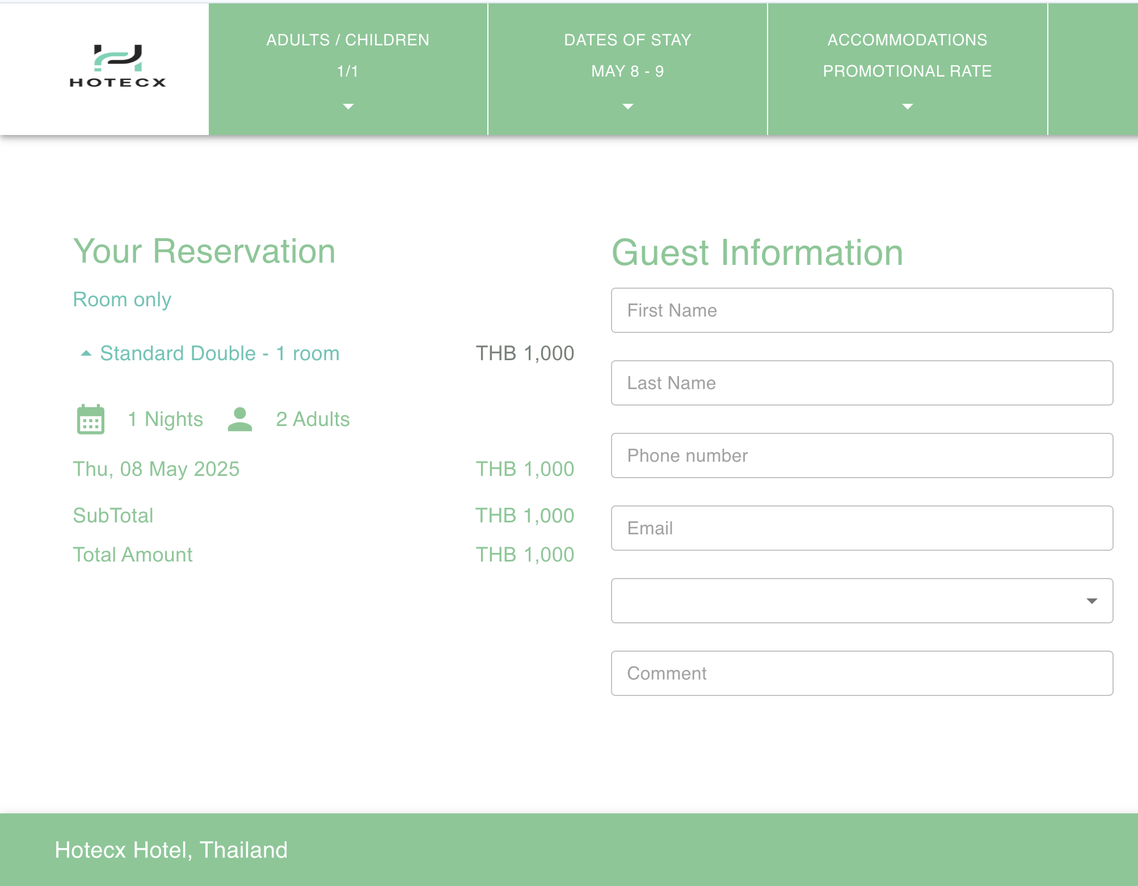This screenshot has width=1138, height=886.
Task: Open the Adults / Children dropdown
Action: tap(348, 69)
